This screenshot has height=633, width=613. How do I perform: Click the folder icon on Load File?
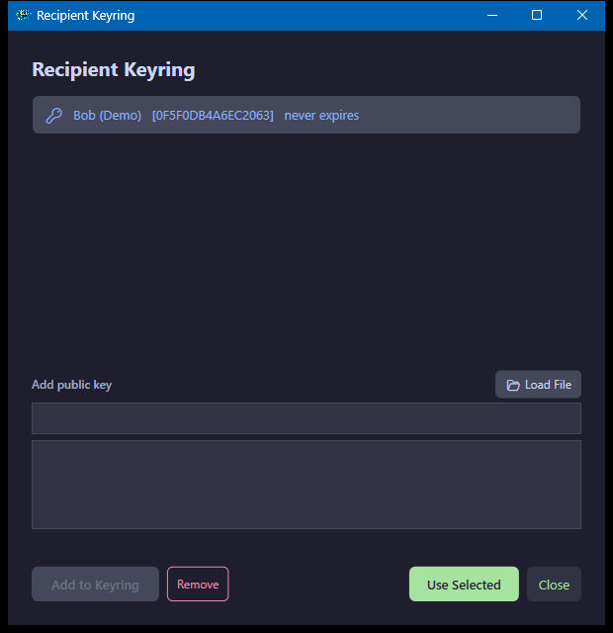pyautogui.click(x=513, y=385)
